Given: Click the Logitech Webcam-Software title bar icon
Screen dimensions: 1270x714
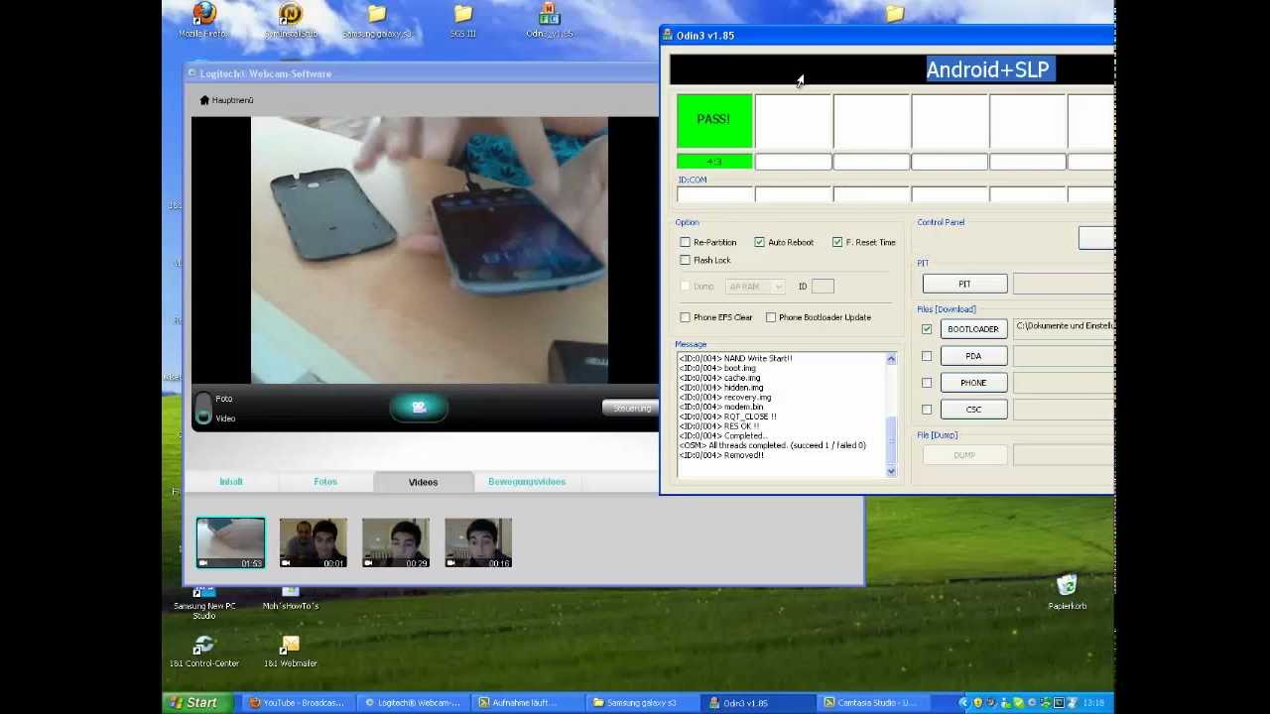Looking at the screenshot, I should (190, 73).
